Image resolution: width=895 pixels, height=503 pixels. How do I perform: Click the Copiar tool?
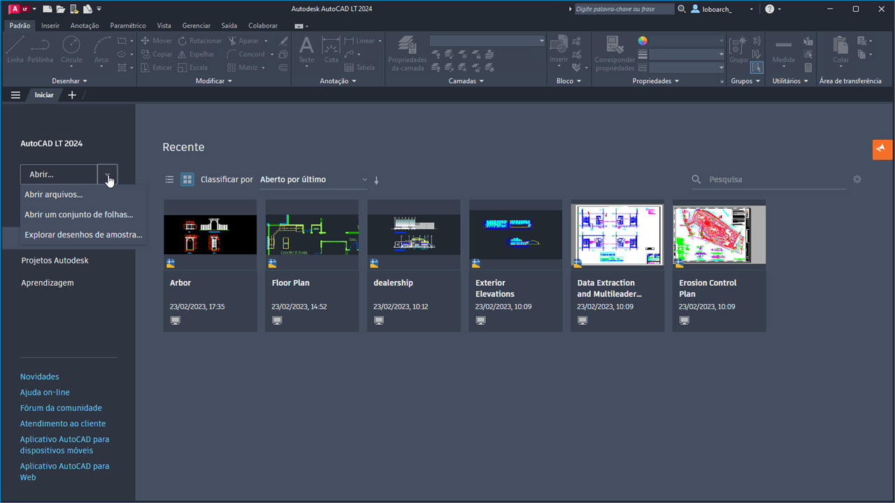click(157, 54)
